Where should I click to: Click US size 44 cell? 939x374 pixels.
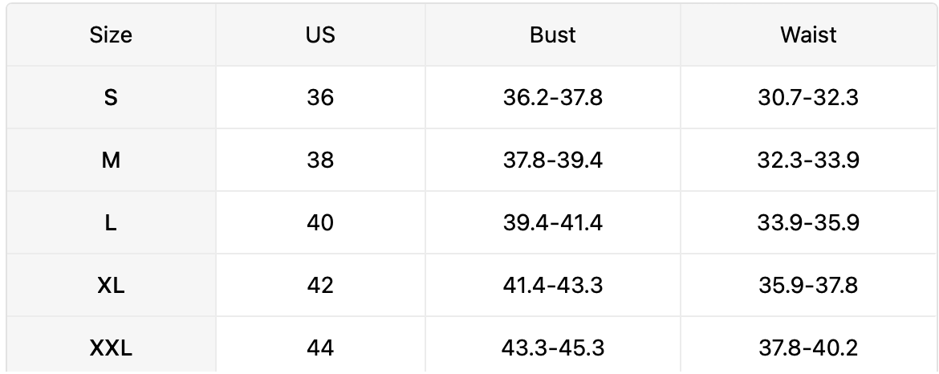click(x=320, y=348)
